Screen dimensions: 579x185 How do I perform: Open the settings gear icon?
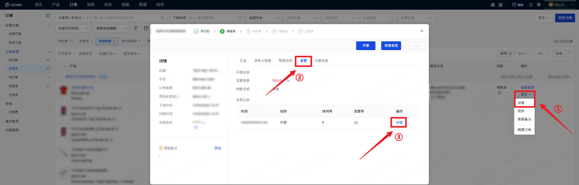[539, 5]
